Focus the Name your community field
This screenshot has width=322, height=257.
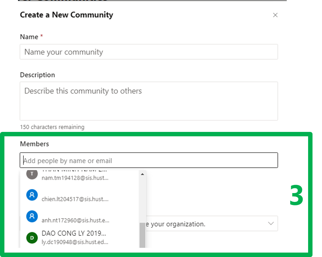148,52
